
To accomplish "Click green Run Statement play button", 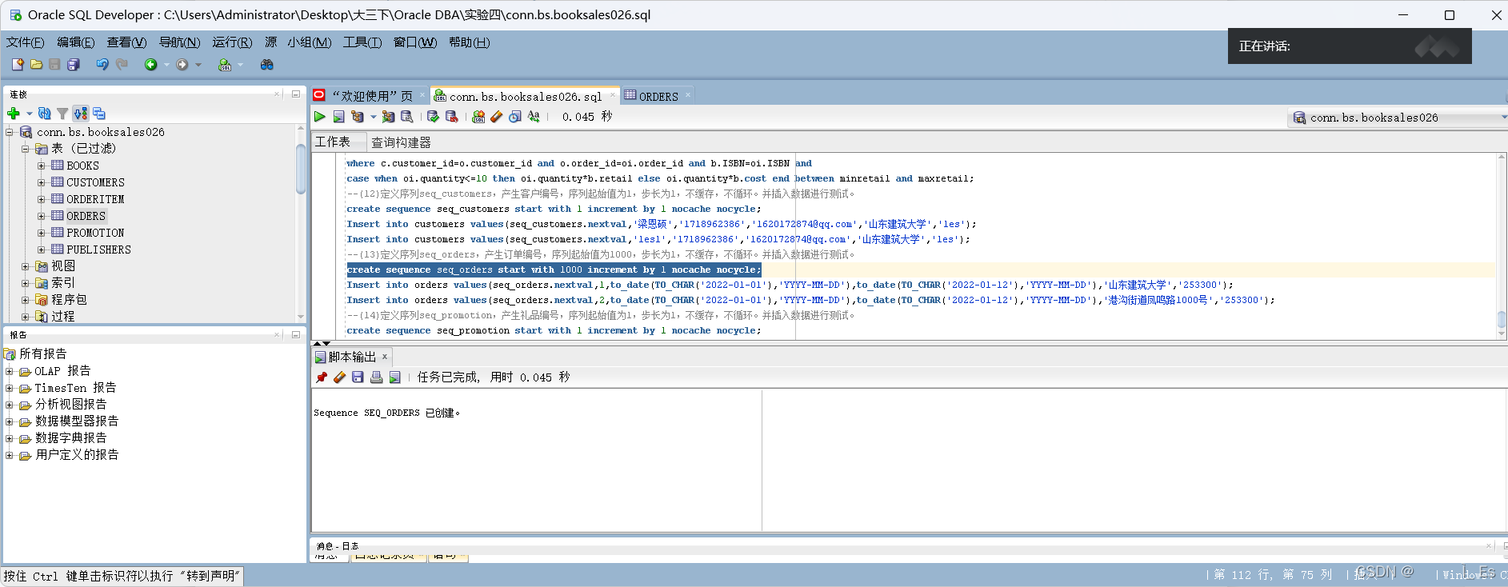I will point(320,117).
